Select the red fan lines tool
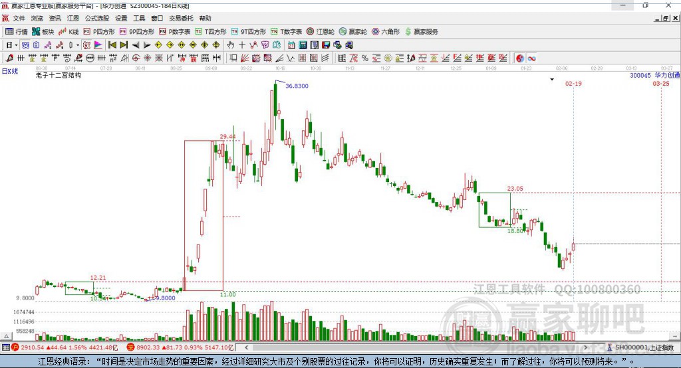Screen dimensions: 681x368 245,58
